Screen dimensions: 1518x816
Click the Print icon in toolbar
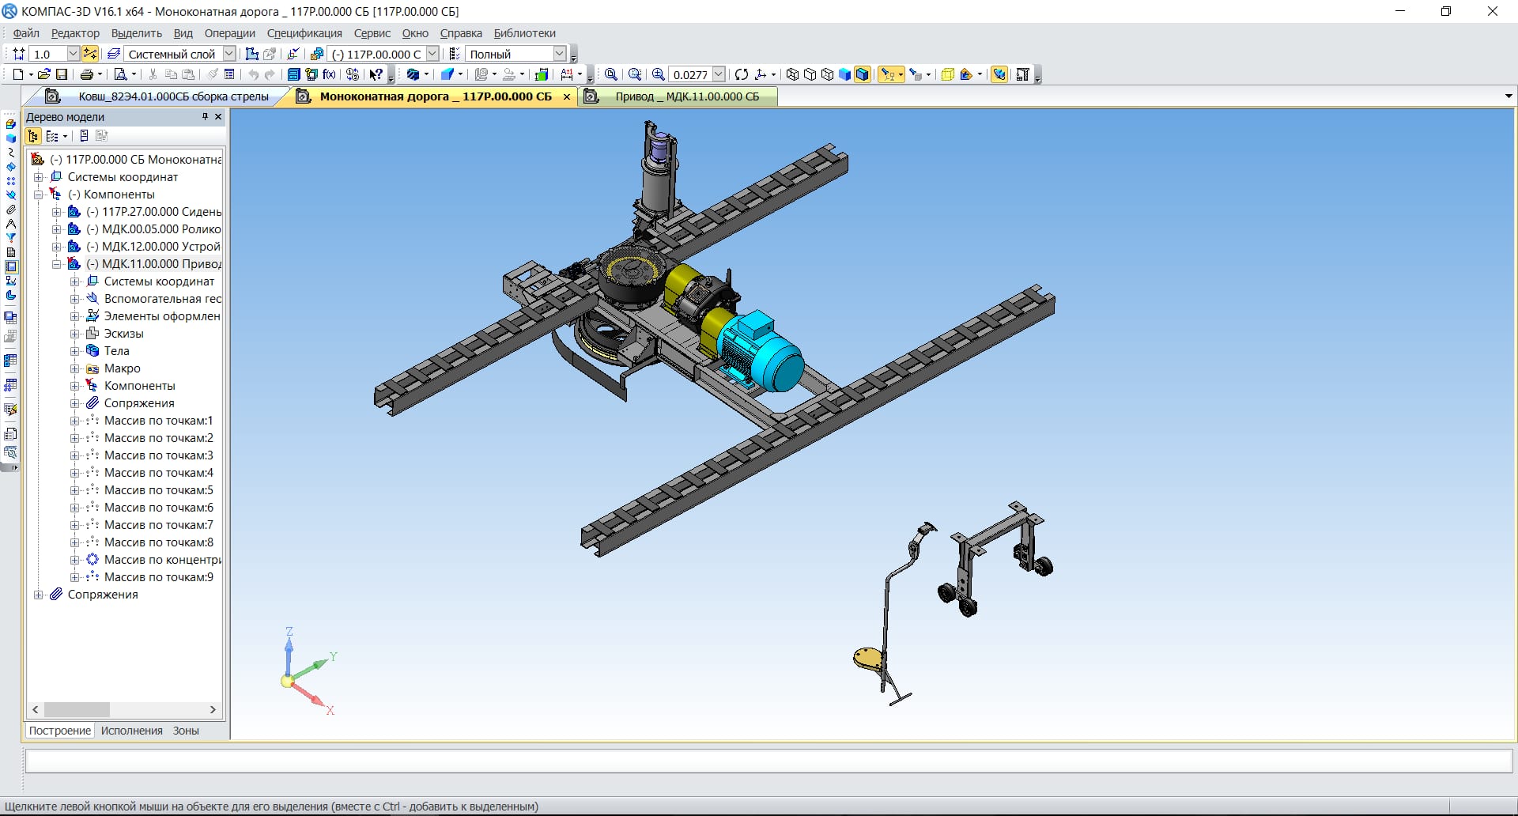pos(86,74)
